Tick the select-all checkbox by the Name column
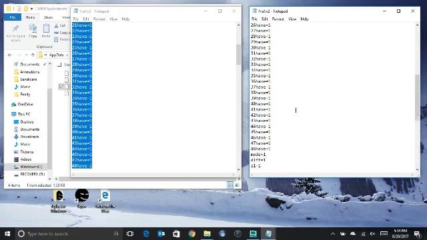The height and width of the screenshot is (240, 427). point(59,65)
